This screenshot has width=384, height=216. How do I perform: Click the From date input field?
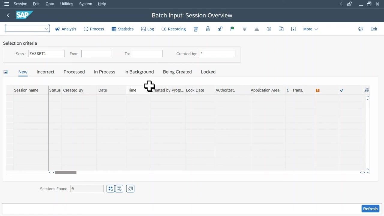point(97,54)
